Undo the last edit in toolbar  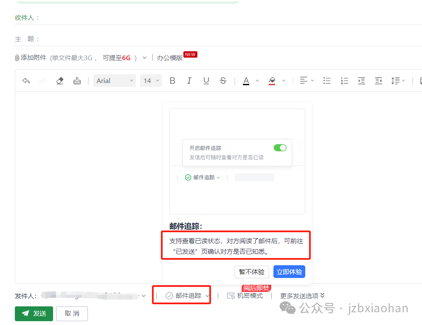pos(26,81)
